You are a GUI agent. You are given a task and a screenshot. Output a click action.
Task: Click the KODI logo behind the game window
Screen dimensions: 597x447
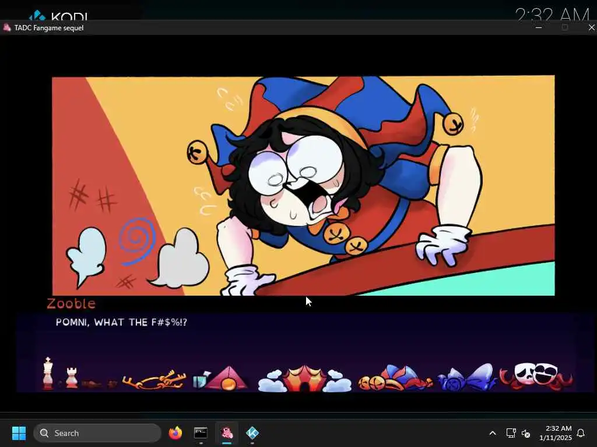[x=59, y=15]
